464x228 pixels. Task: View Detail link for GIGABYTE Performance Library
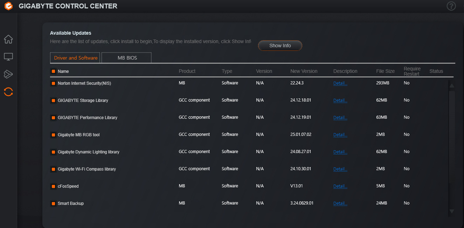click(340, 118)
